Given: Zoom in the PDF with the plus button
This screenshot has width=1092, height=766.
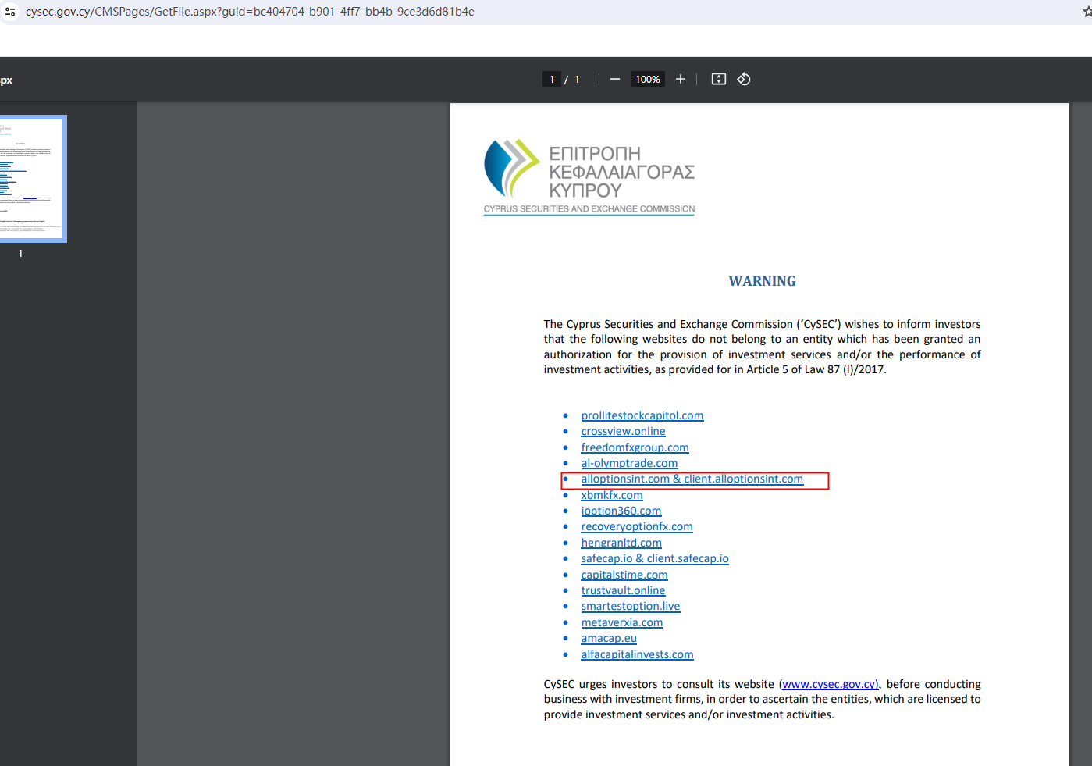Looking at the screenshot, I should pyautogui.click(x=681, y=79).
